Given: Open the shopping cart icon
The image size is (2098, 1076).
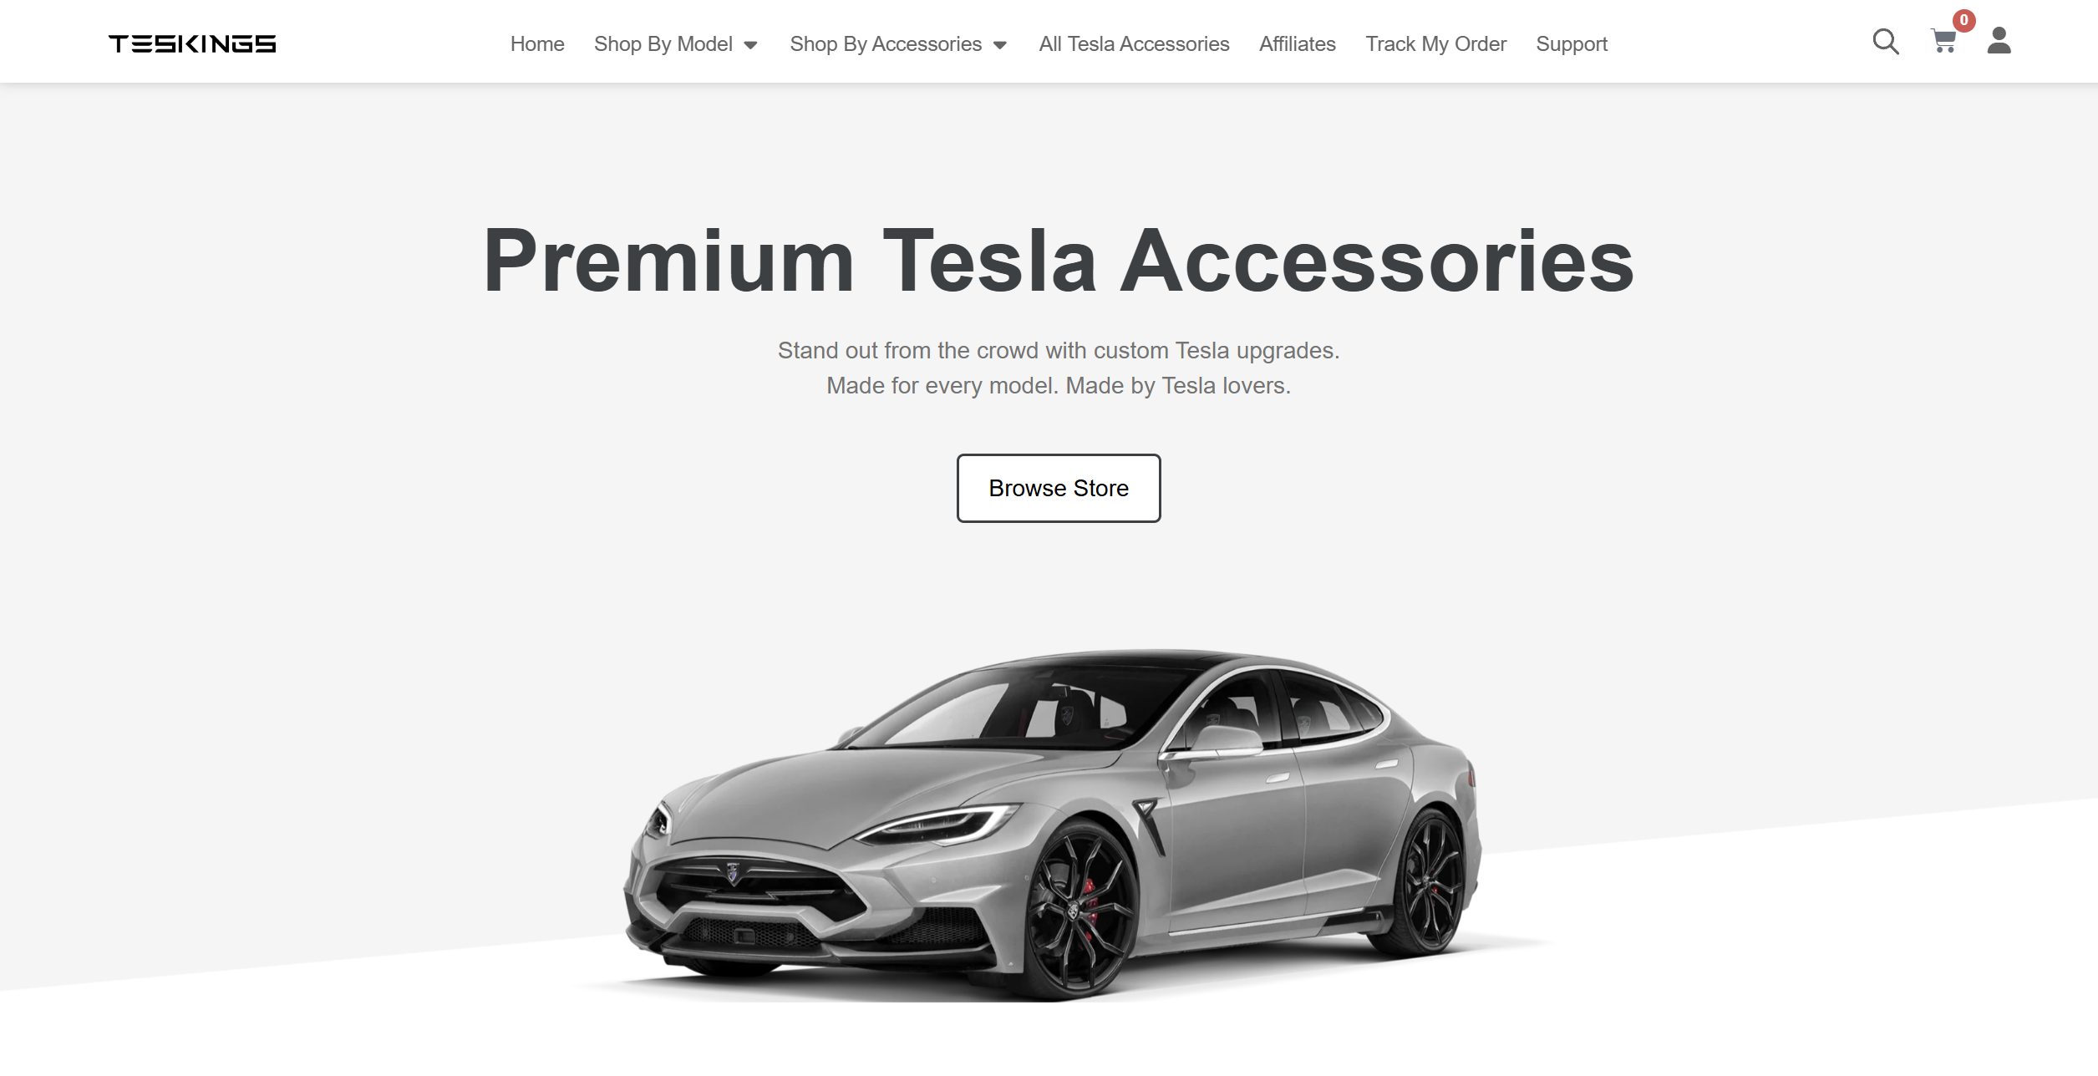Looking at the screenshot, I should [x=1943, y=42].
